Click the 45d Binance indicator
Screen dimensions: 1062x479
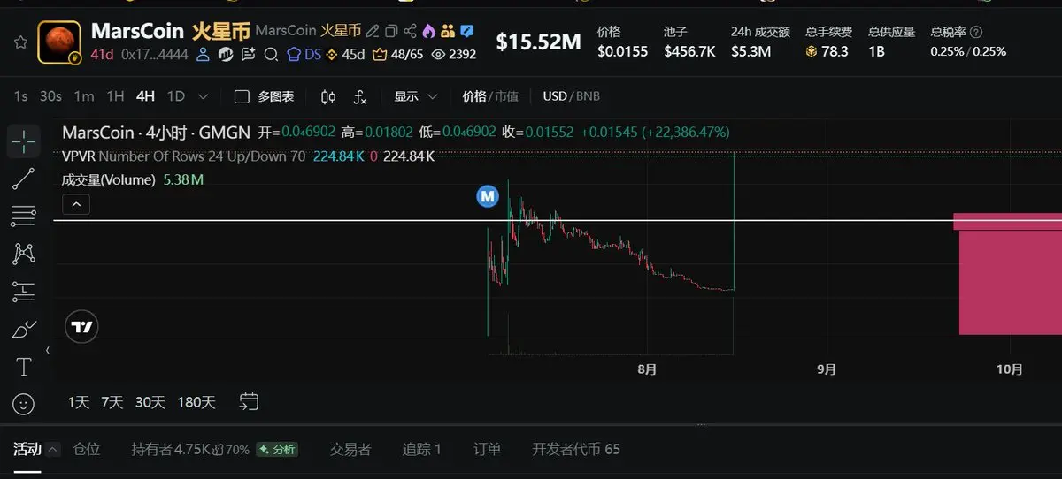click(346, 54)
